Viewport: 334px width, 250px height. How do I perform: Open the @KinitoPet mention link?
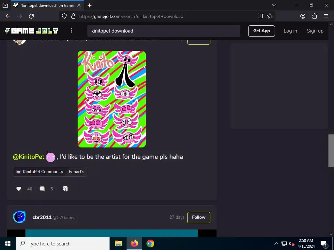(x=29, y=157)
